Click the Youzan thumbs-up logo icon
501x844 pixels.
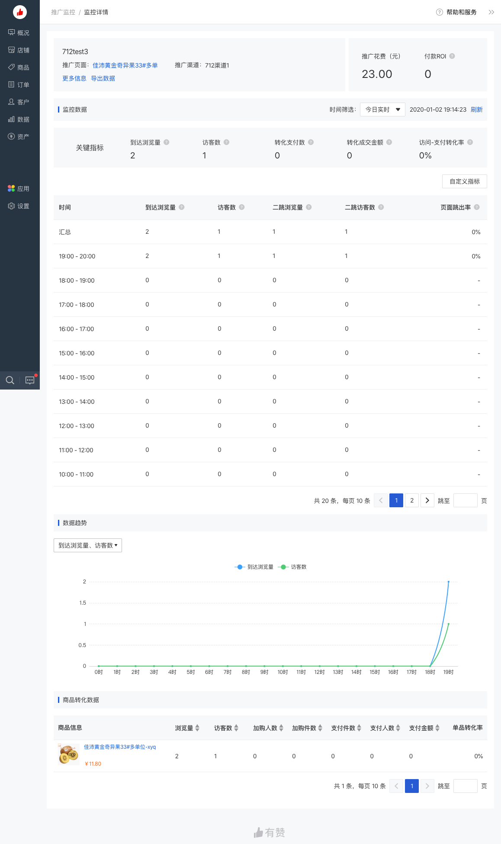[x=20, y=12]
